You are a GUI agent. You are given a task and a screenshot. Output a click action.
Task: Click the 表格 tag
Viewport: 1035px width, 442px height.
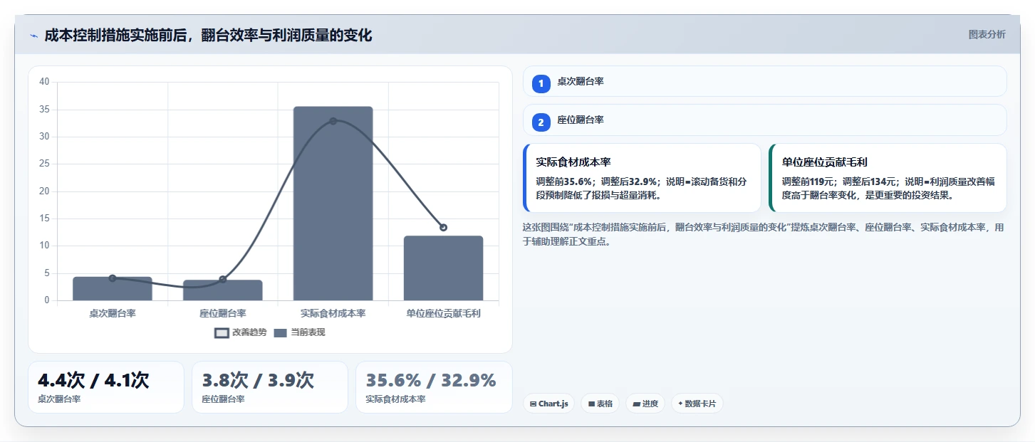coord(600,404)
